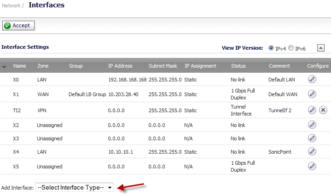Delete the TI2 tunnel interface
Screen dimensions: 331x196
[323, 110]
